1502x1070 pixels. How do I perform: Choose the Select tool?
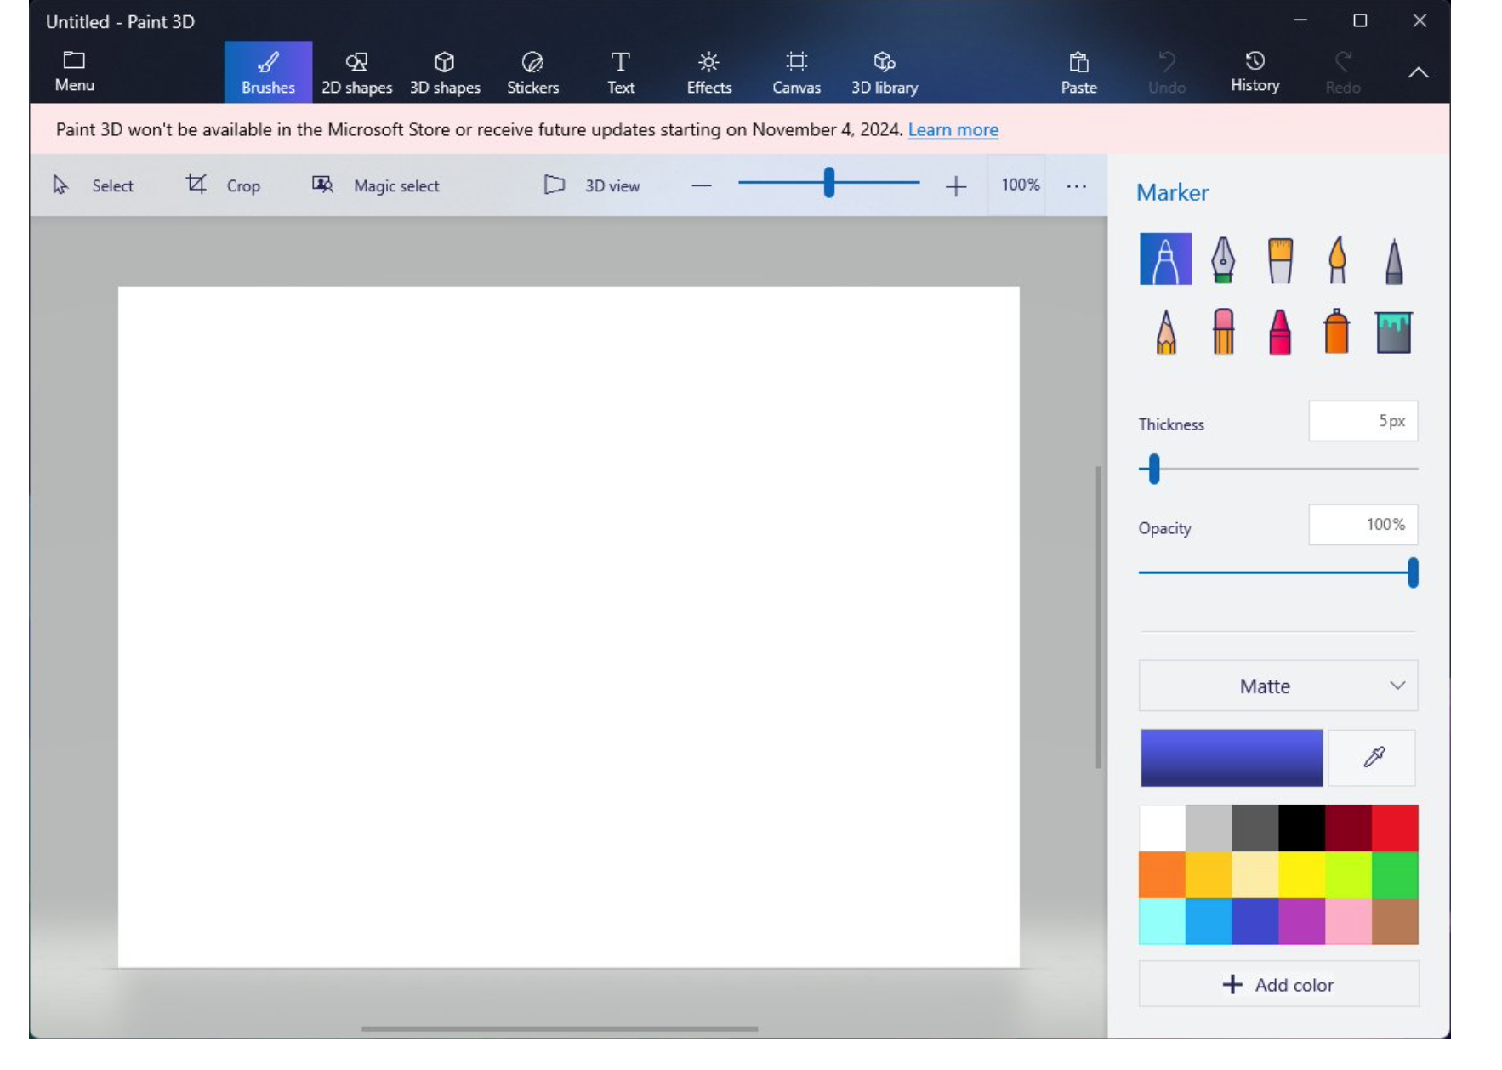[x=94, y=185]
